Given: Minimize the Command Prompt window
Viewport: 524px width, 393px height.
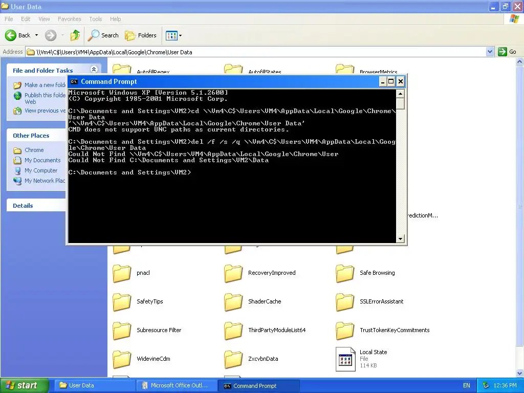Looking at the screenshot, I should [383, 81].
